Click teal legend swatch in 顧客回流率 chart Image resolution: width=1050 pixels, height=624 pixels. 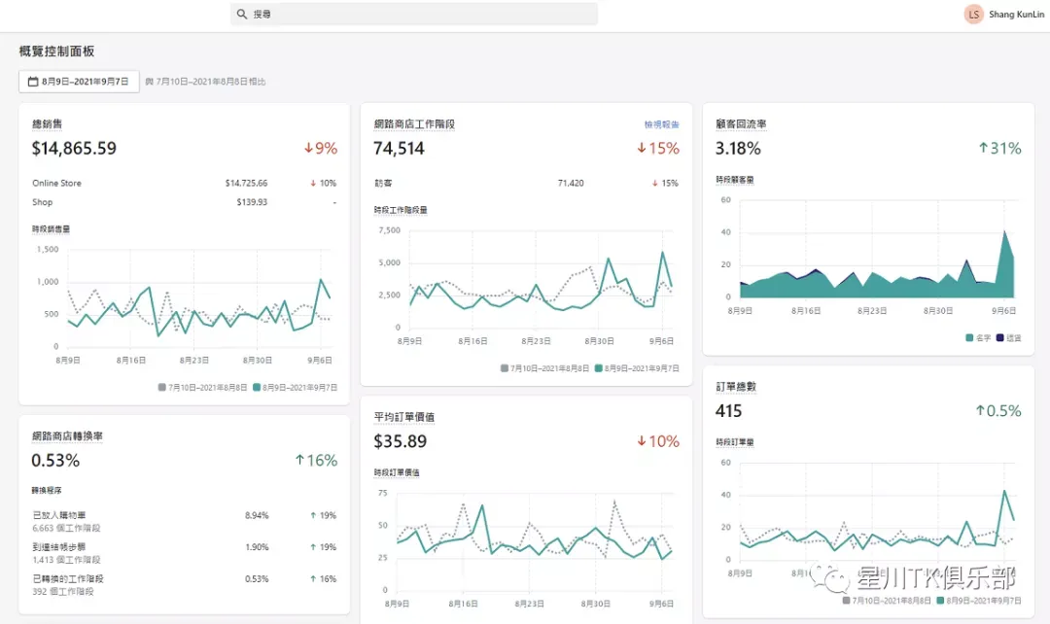[x=969, y=338]
